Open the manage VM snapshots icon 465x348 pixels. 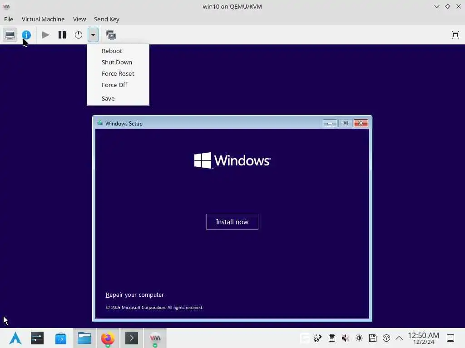coord(111,35)
